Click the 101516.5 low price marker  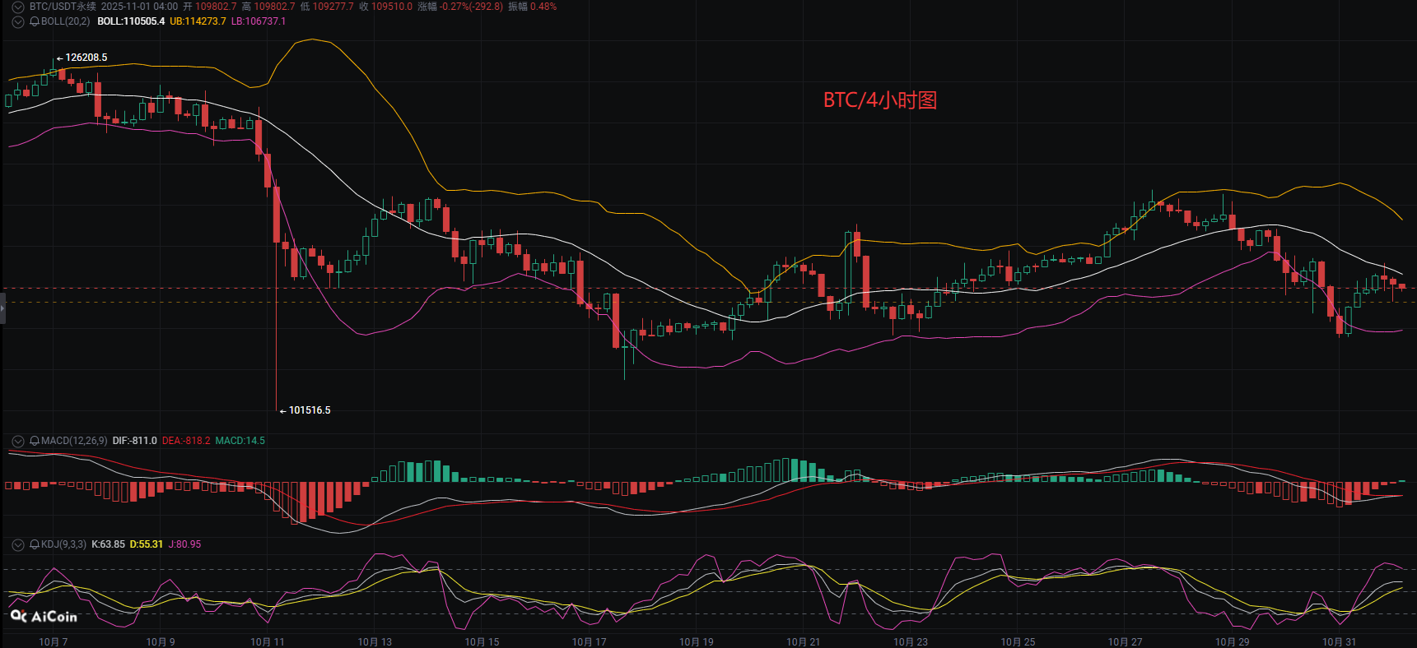(309, 410)
